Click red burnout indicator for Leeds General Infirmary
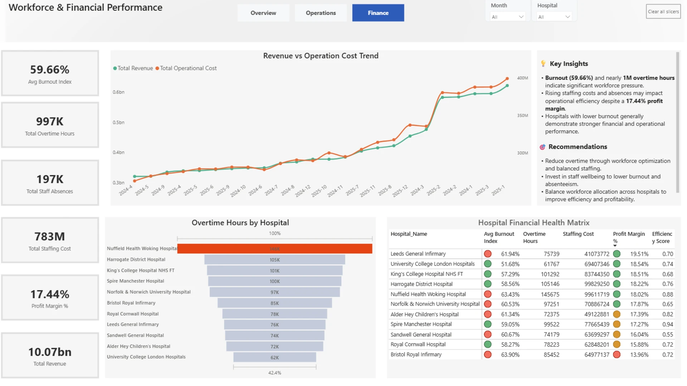Screen dimensions: 687x386 [x=488, y=254]
